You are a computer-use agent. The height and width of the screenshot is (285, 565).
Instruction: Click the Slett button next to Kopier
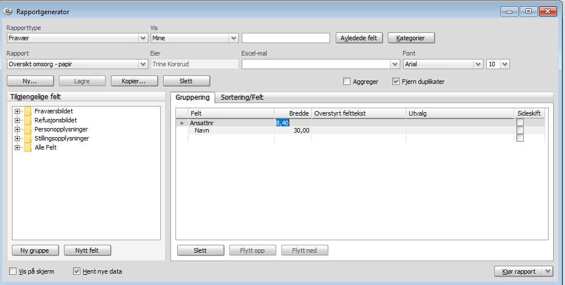(186, 81)
